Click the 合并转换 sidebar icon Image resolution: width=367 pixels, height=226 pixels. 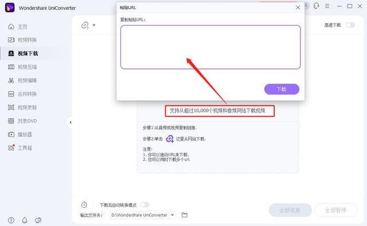[x=11, y=94]
